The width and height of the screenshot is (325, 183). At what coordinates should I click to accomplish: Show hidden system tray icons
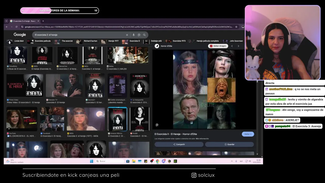point(232,161)
